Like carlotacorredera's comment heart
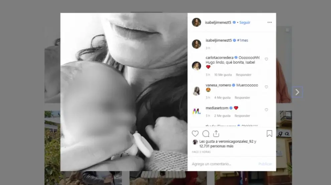The height and width of the screenshot is (185, 331). [x=266, y=59]
